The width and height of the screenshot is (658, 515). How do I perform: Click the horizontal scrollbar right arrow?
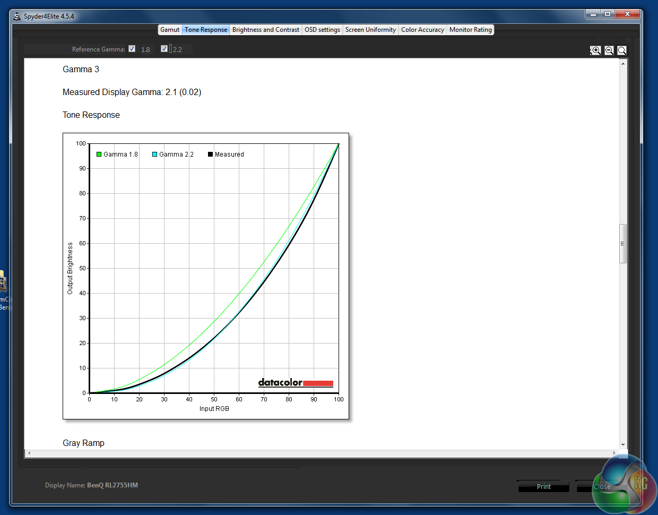614,453
